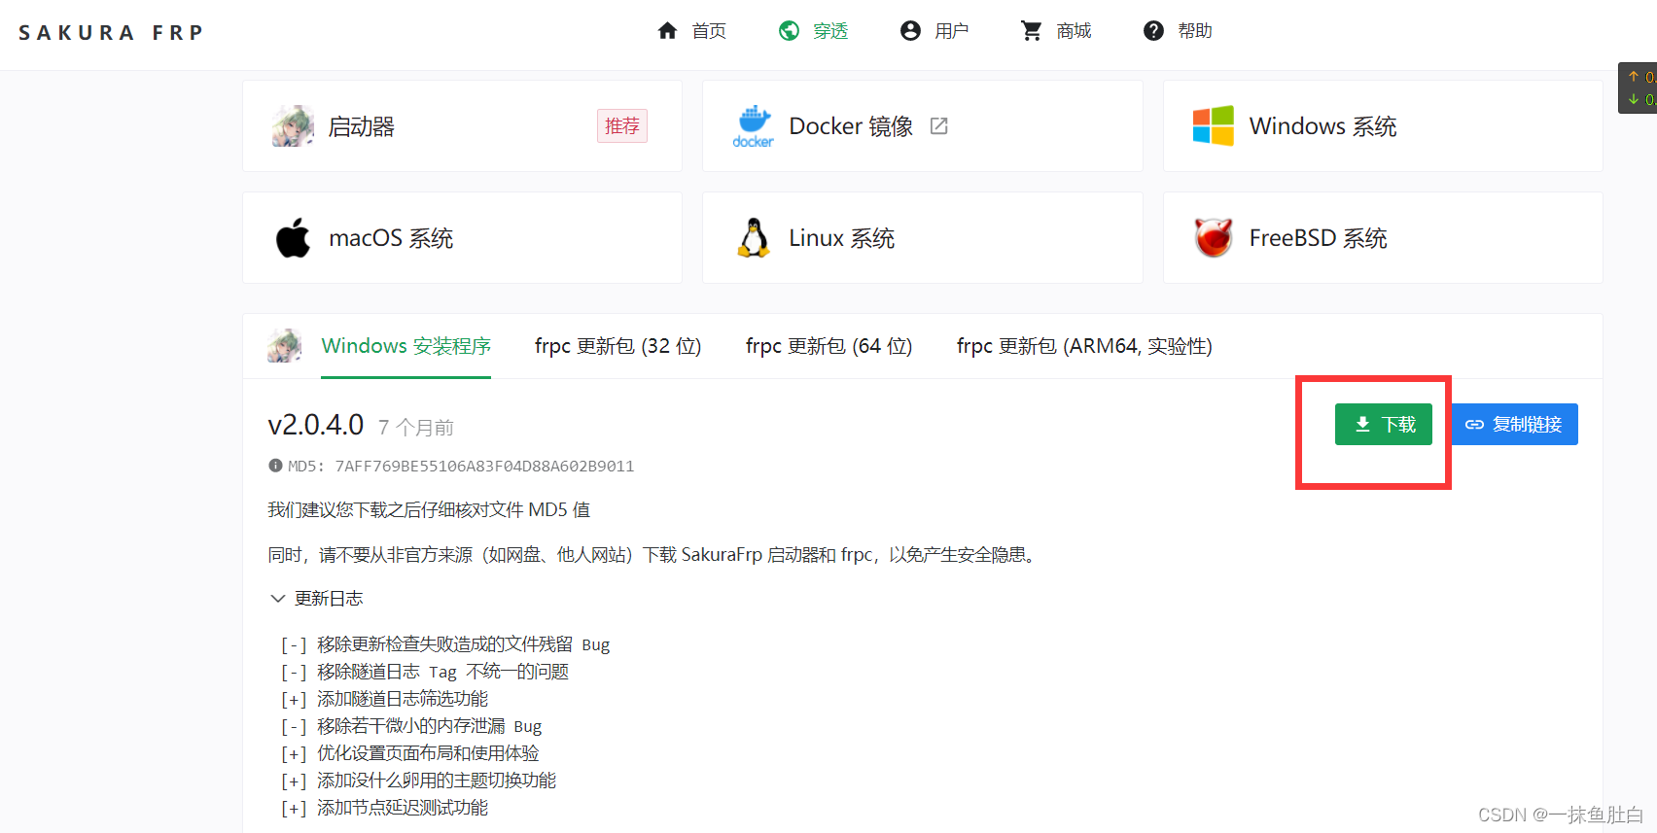Screen dimensions: 1657x833
Task: Open the 帮助 navigation item
Action: pyautogui.click(x=1195, y=31)
